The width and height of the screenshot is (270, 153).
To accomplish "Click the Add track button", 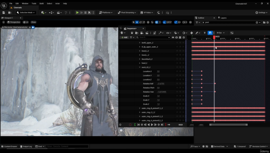I will tap(124, 37).
